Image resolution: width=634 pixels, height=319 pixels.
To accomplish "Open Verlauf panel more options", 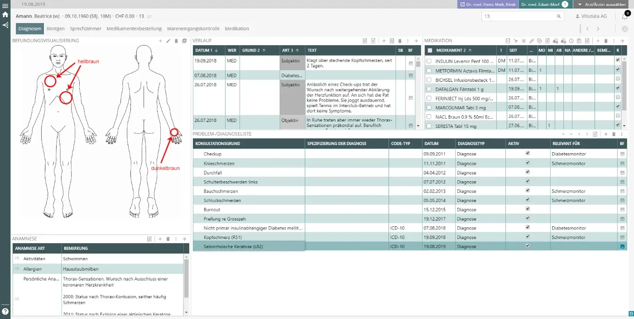I will pos(408,41).
